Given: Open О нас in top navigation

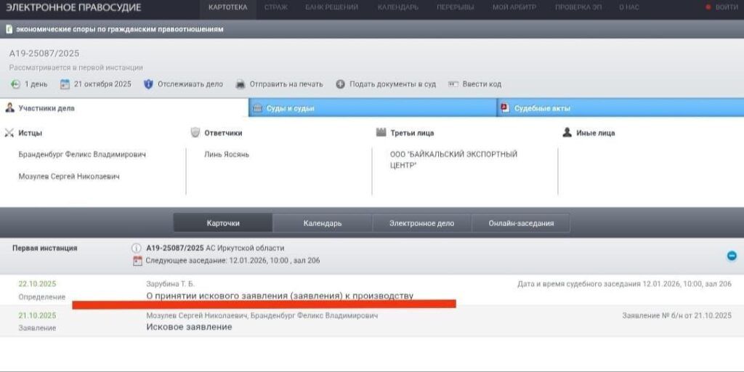Looking at the screenshot, I should click(x=629, y=7).
